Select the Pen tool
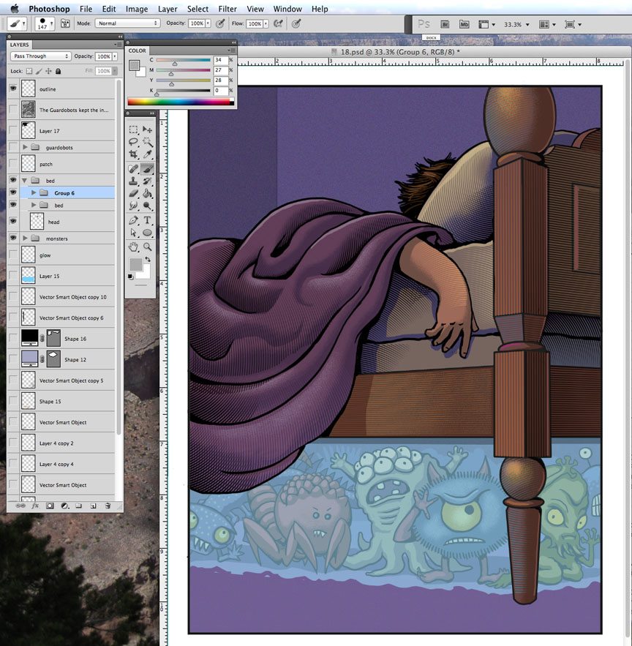The width and height of the screenshot is (632, 646). pyautogui.click(x=133, y=220)
